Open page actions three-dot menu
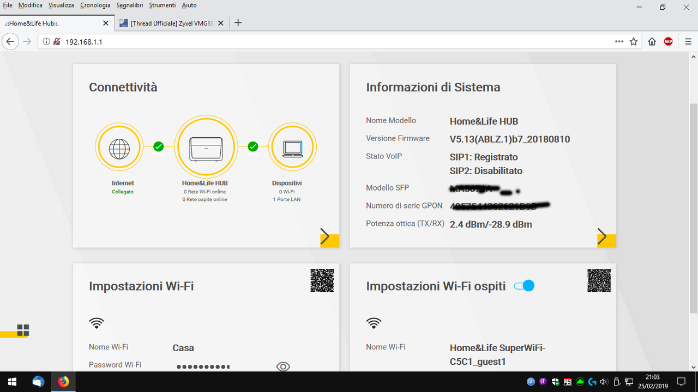 click(619, 41)
